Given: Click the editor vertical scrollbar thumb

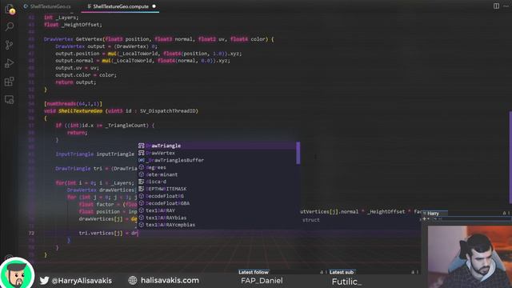Looking at the screenshot, I should (510, 157).
